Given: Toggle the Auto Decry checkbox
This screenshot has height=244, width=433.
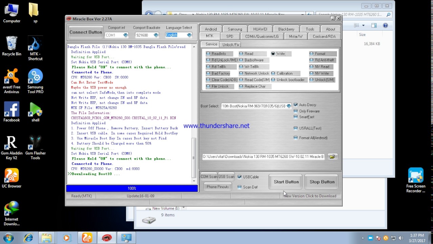Looking at the screenshot, I should pyautogui.click(x=305, y=105).
